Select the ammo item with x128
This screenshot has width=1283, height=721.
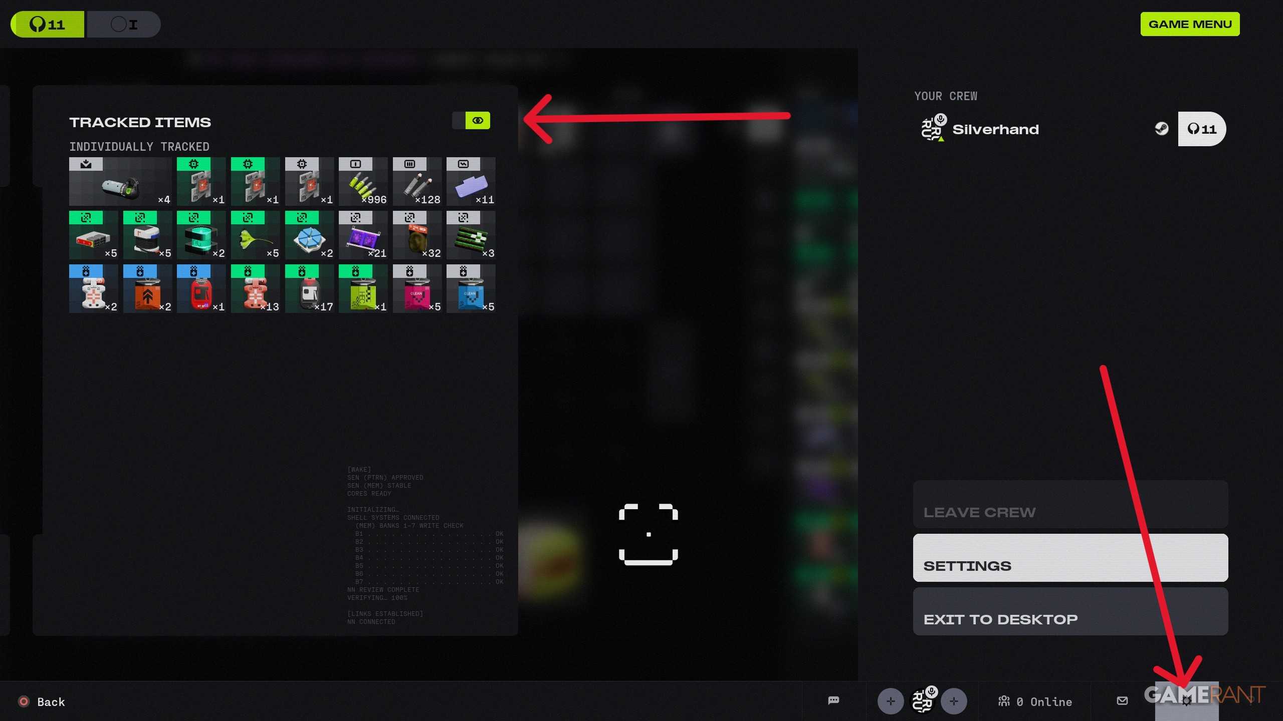click(417, 181)
